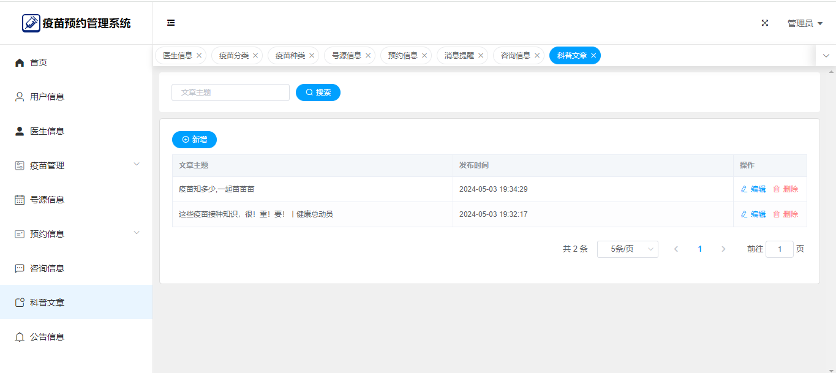Open the 管理员 user dropdown
The width and height of the screenshot is (836, 373).
click(x=804, y=23)
